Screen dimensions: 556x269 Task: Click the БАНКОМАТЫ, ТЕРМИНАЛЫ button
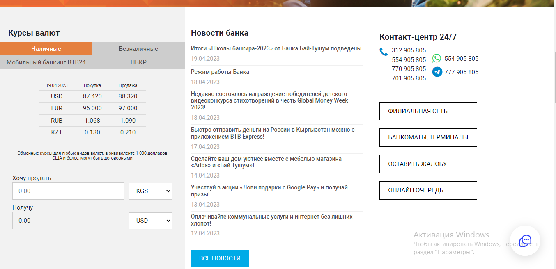point(428,137)
